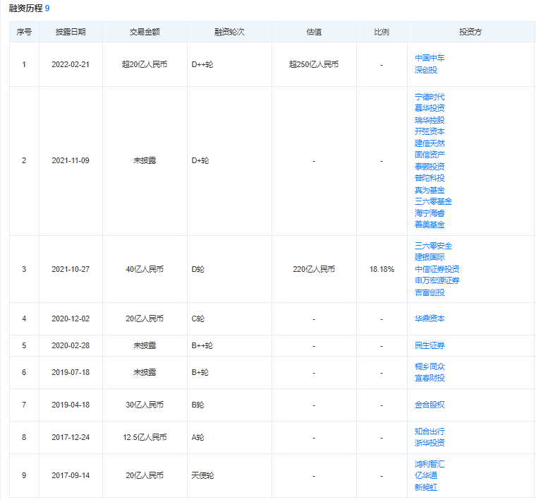The height and width of the screenshot is (500, 536).
Task: Click the 投资方 column header
Action: point(470,32)
